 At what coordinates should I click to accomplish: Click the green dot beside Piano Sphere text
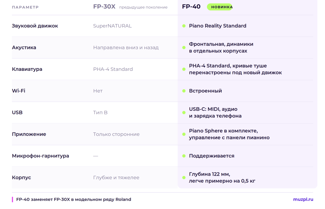[184, 134]
